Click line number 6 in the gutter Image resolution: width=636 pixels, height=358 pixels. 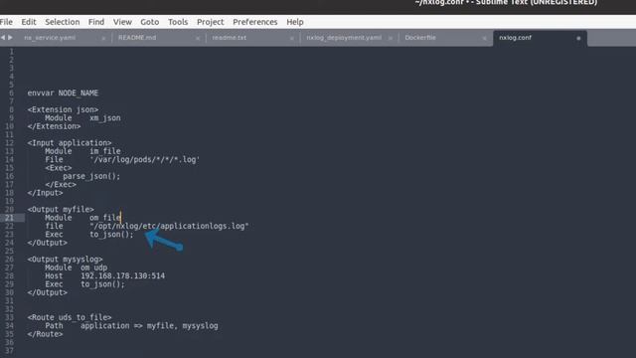point(11,92)
